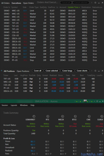The height and width of the screenshot is (156, 104).
Task: Select the Open Positions tab
Action: (23, 71)
